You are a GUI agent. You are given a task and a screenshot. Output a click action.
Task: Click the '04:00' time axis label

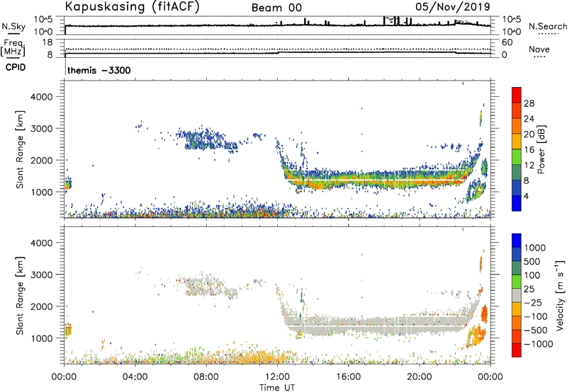tap(135, 377)
